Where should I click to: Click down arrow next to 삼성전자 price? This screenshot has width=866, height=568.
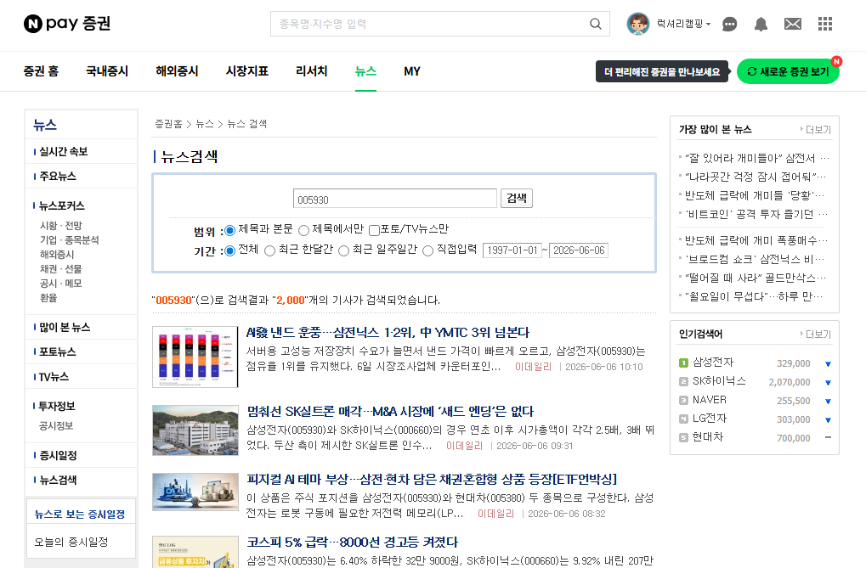click(x=828, y=363)
